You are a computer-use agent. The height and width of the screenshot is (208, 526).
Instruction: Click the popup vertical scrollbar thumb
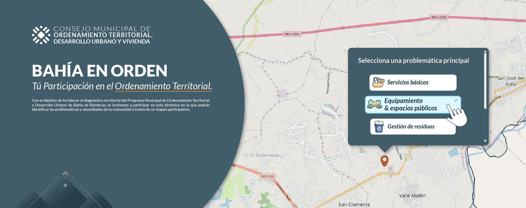point(485,81)
